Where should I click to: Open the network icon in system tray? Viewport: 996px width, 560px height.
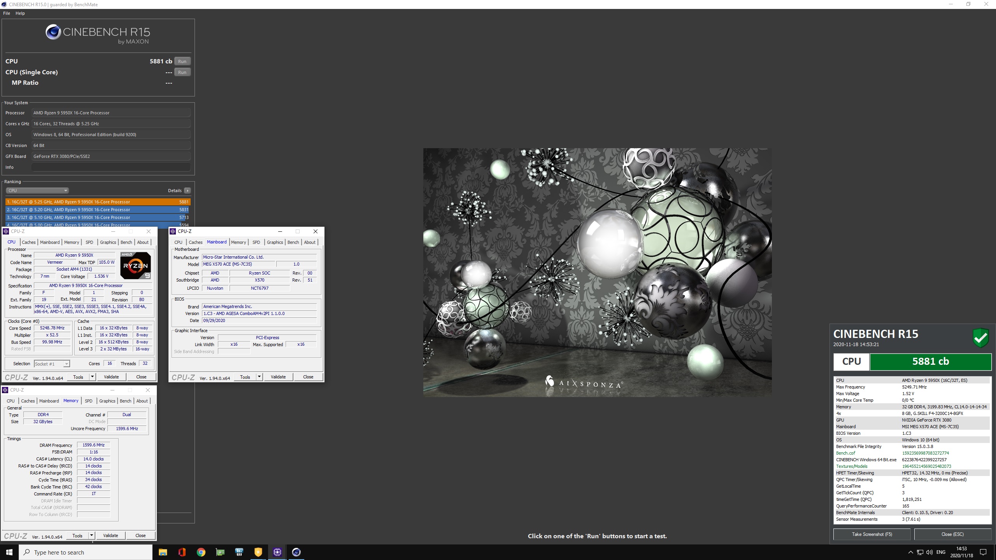(920, 552)
